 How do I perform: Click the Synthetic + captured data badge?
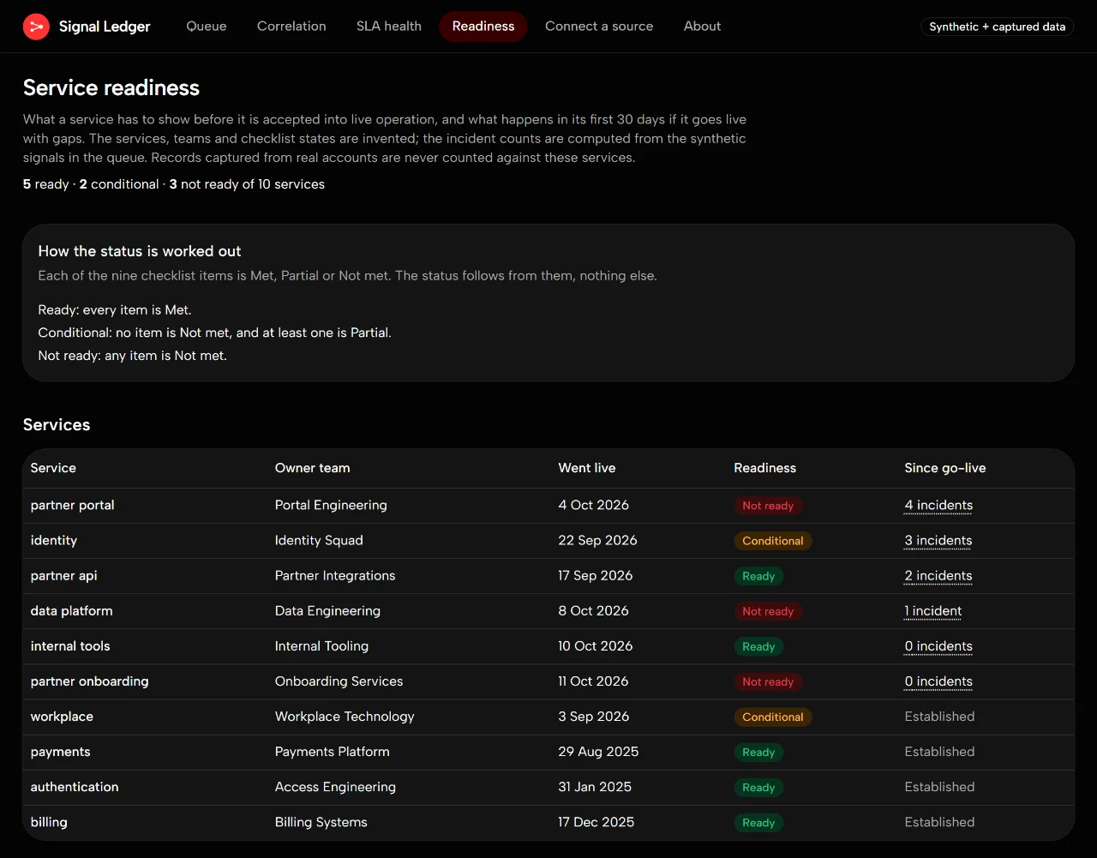pyautogui.click(x=998, y=27)
